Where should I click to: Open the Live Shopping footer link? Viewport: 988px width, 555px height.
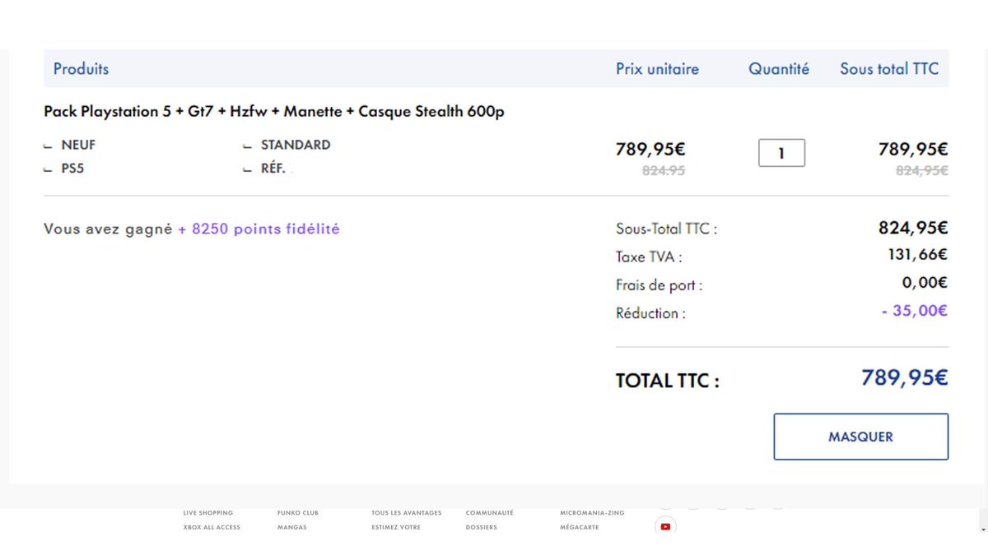pyautogui.click(x=208, y=513)
